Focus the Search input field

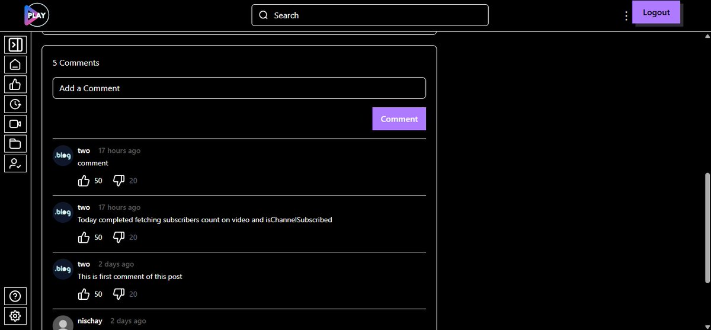tap(370, 15)
